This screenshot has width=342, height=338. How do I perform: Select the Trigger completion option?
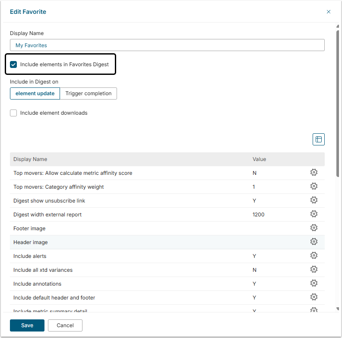[x=88, y=93]
